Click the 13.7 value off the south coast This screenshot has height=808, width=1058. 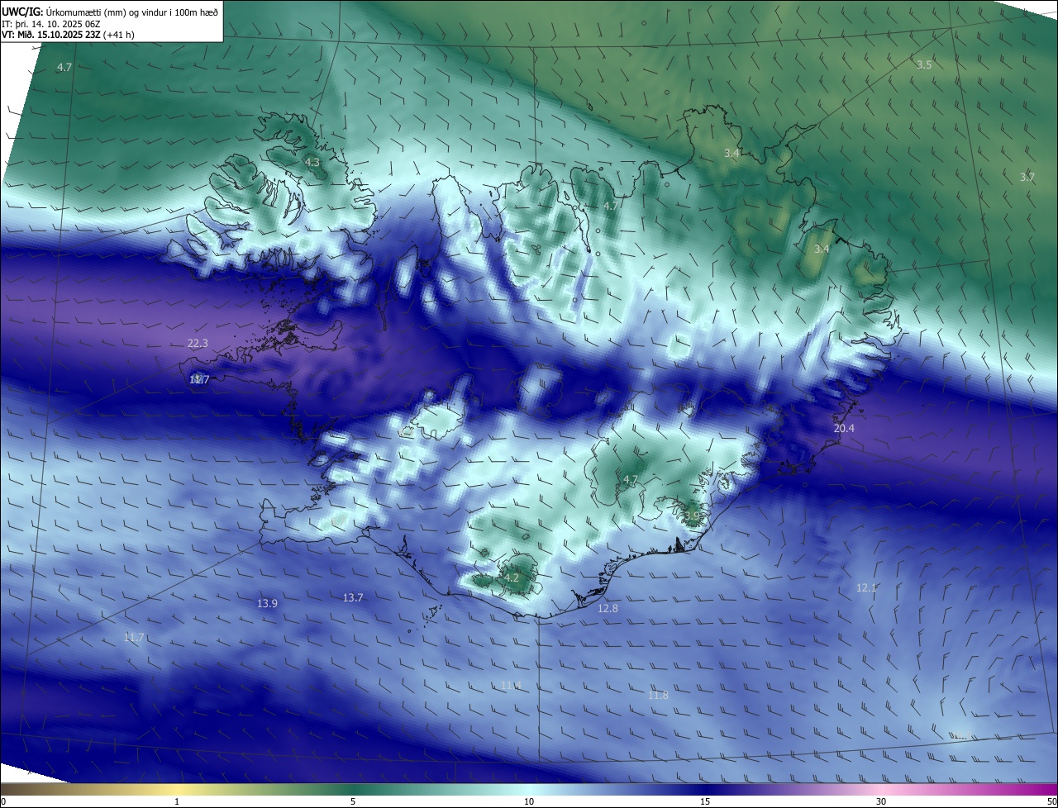click(353, 597)
